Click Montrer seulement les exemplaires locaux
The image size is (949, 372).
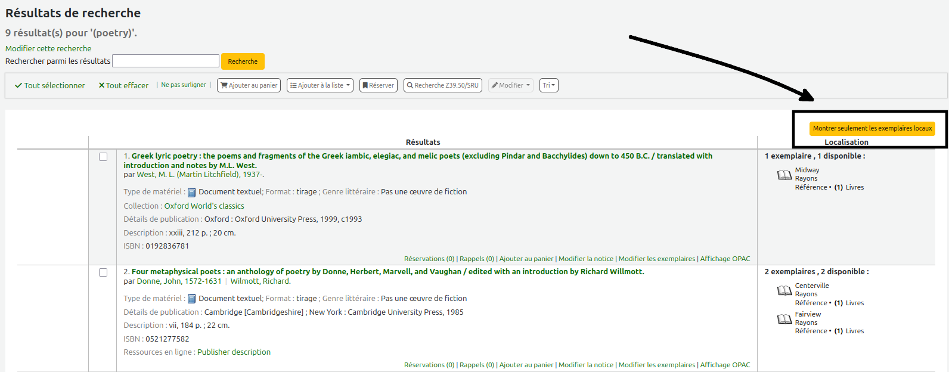click(x=872, y=128)
